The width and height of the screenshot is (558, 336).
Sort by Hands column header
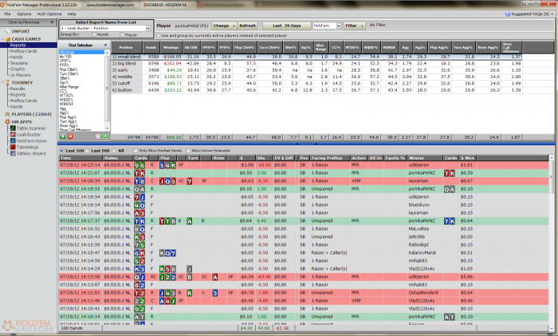pos(151,47)
